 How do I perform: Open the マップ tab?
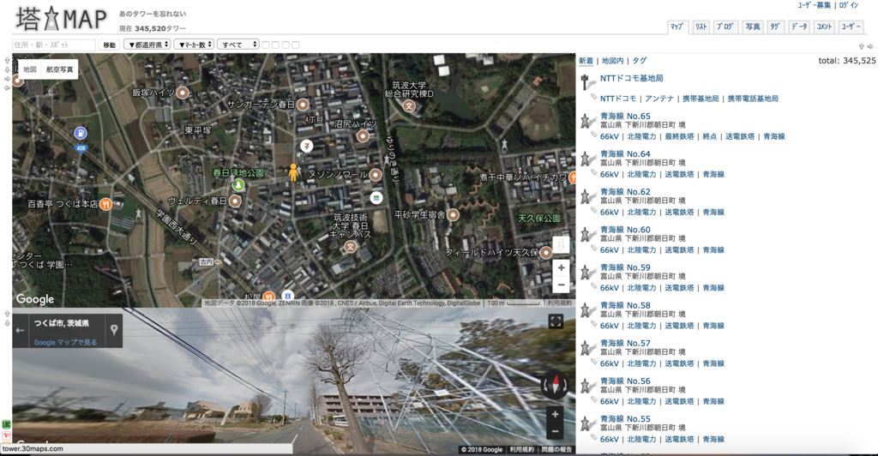pos(677,27)
